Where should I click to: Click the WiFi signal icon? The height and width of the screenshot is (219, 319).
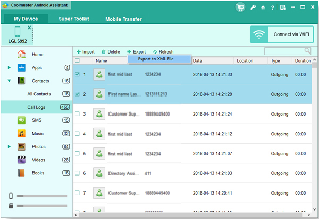[259, 34]
